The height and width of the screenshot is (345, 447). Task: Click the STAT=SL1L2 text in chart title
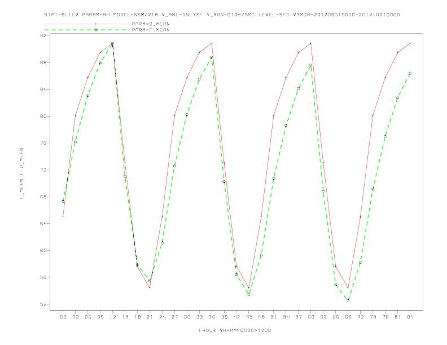(62, 15)
